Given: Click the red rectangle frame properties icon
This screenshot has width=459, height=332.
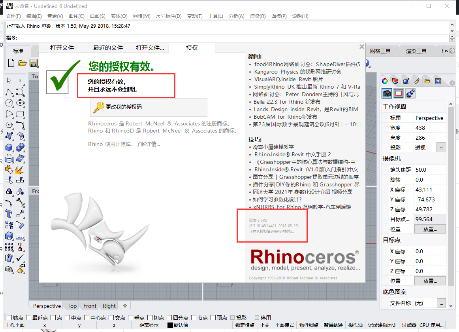Looking at the screenshot, I should (x=399, y=93).
